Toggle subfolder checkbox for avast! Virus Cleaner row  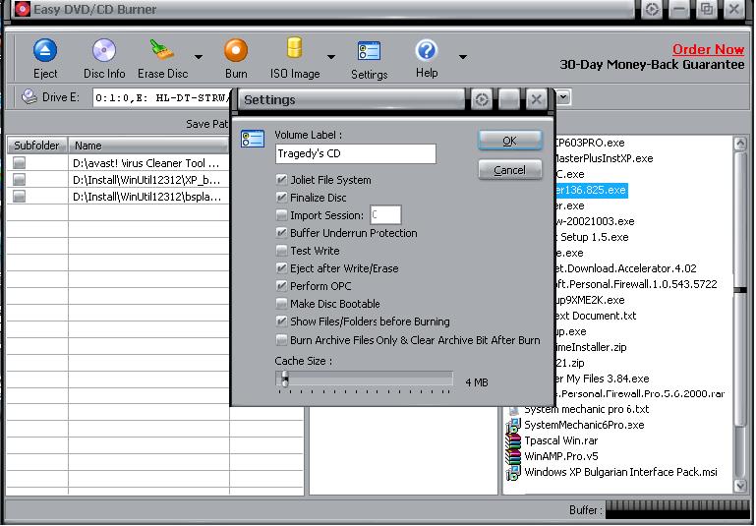[20, 163]
